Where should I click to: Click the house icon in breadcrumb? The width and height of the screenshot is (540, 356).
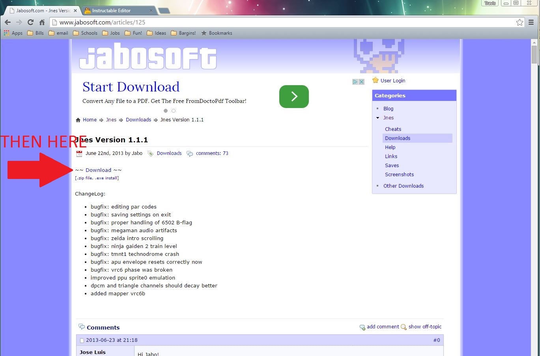tap(78, 120)
